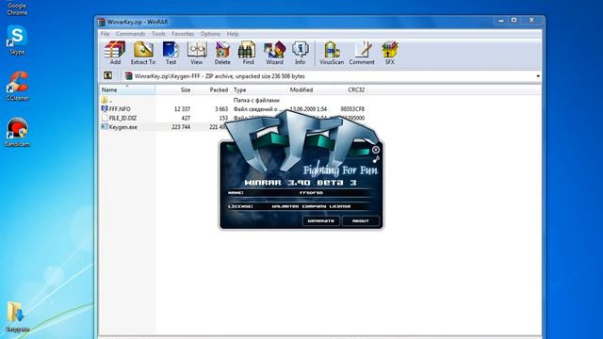Image resolution: width=603 pixels, height=339 pixels.
Task: Open the Comment tool
Action: click(362, 53)
